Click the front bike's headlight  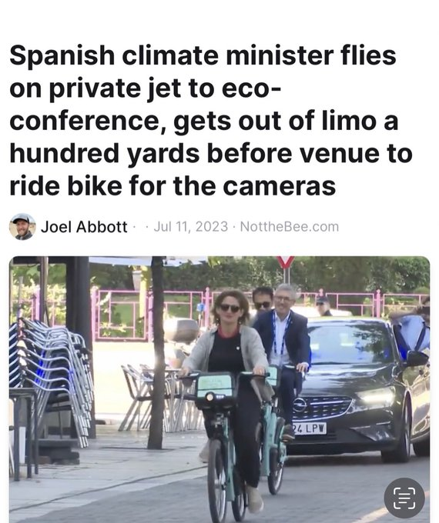210,397
